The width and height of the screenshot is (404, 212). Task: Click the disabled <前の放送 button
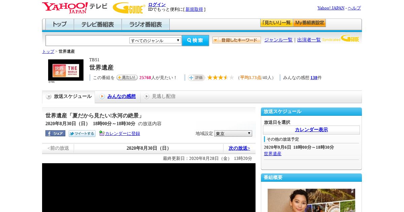(58, 148)
